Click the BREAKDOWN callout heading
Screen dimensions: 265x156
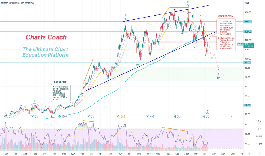click(x=226, y=16)
